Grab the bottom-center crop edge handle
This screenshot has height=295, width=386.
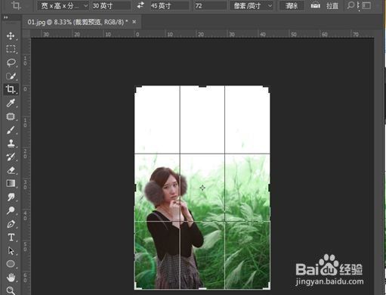tap(202, 288)
